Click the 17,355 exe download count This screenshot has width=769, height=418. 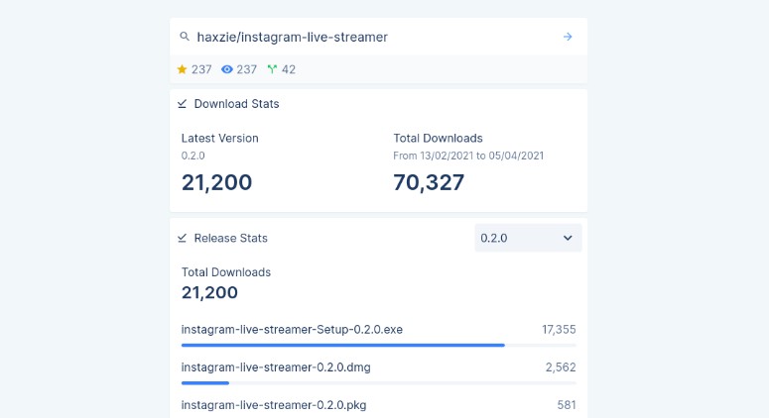coord(559,329)
